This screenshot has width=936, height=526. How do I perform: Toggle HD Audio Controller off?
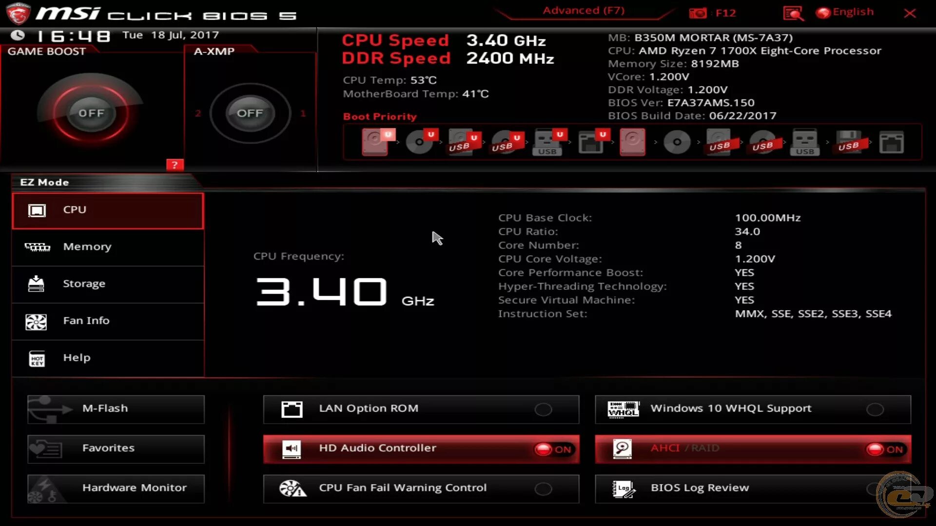click(553, 449)
